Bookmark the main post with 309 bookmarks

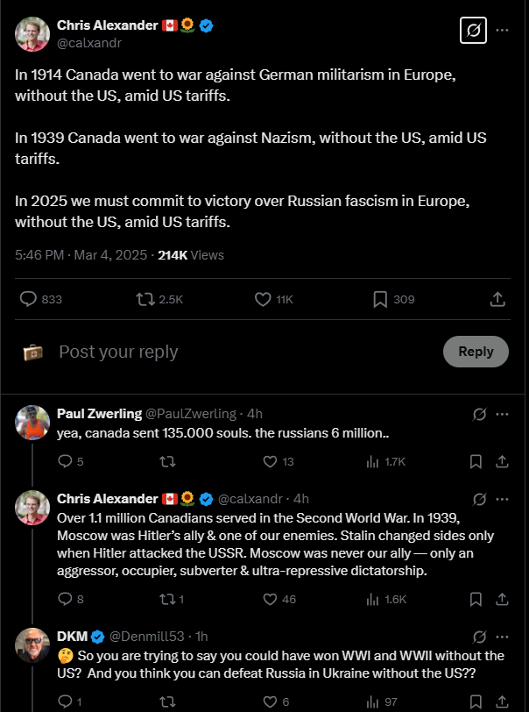pyautogui.click(x=393, y=299)
